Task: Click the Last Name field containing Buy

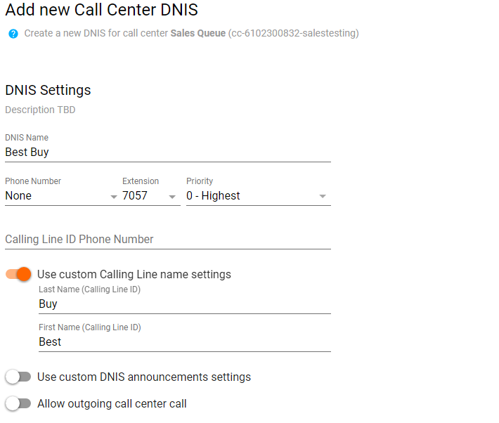Action: click(x=184, y=304)
